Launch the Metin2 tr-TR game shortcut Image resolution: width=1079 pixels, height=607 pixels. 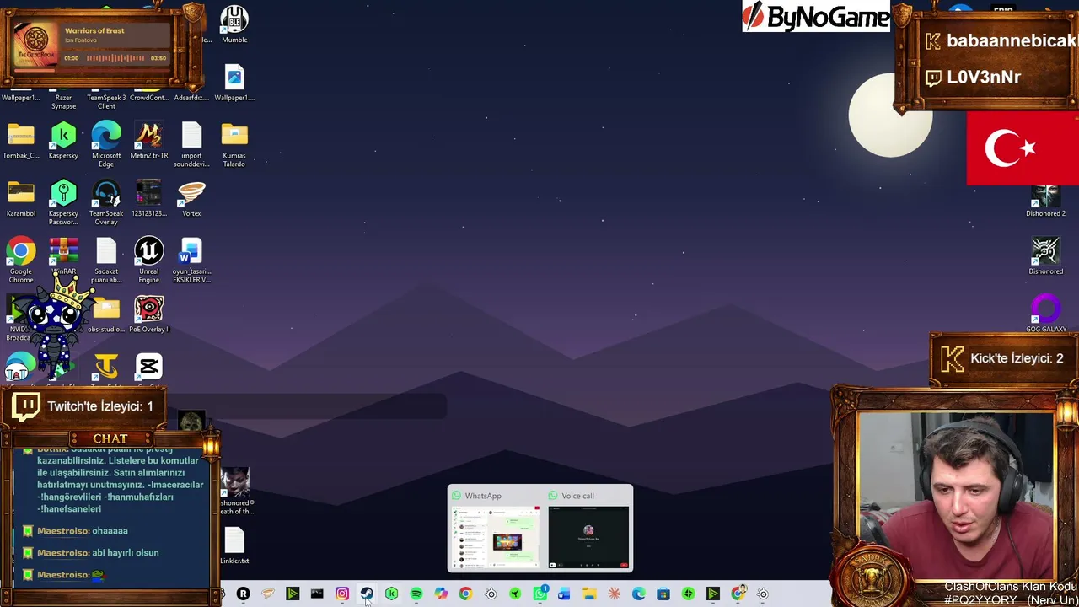click(x=148, y=140)
